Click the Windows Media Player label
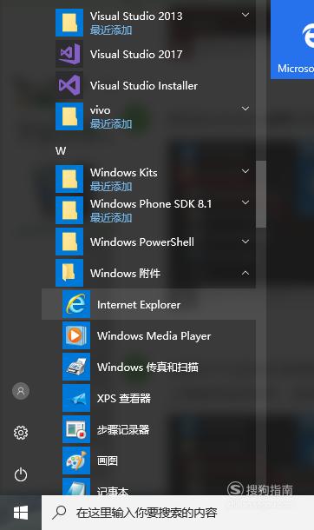This screenshot has height=530, width=314. point(154,336)
